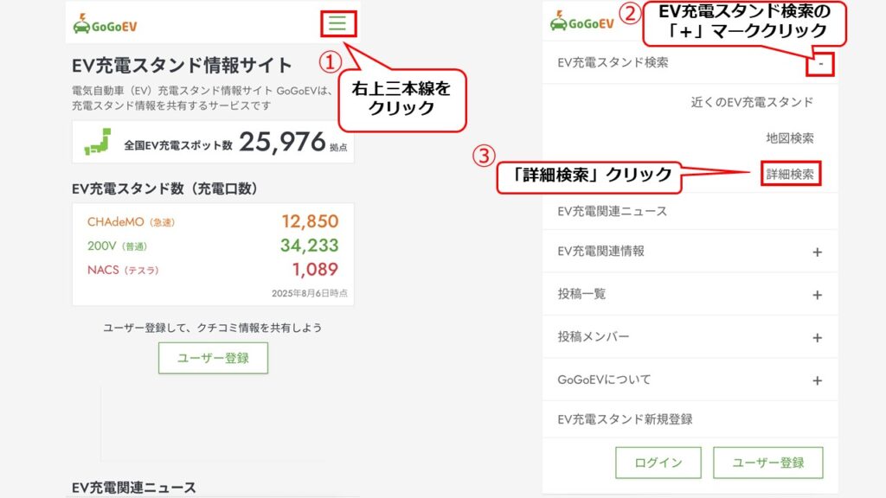886x498 pixels.
Task: Select 地図検索 in the submenu
Action: [790, 137]
